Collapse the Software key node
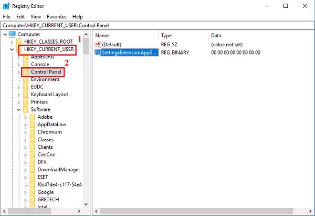 click(x=19, y=109)
